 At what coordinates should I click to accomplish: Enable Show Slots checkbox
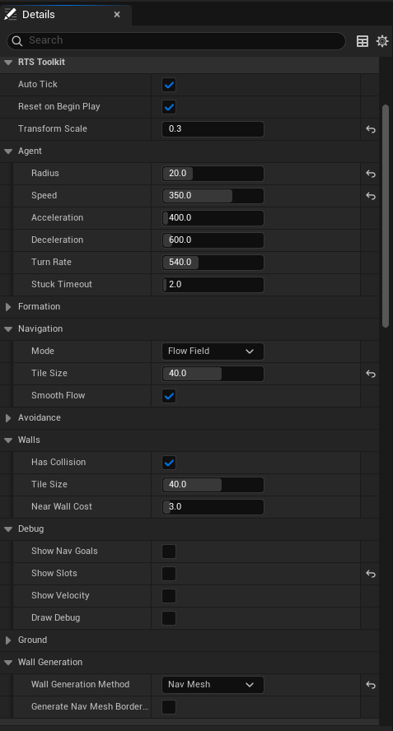[x=169, y=574]
